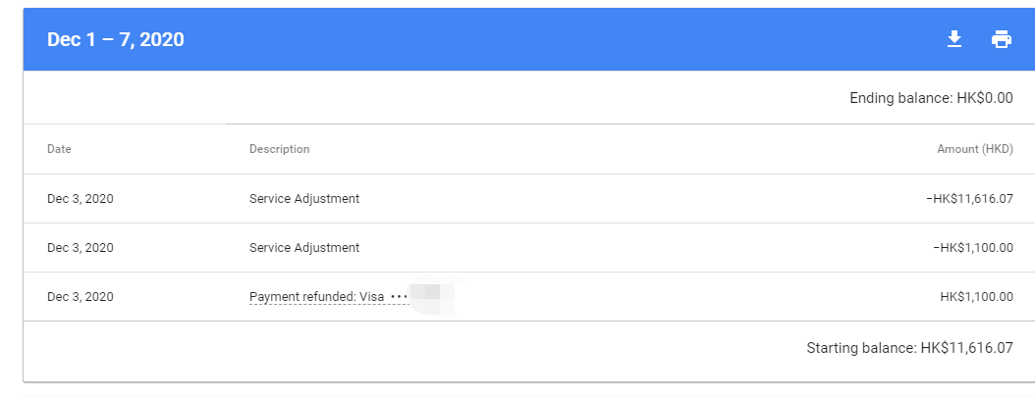1035x397 pixels.
Task: Click the Amount (HKD) column header
Action: click(975, 149)
